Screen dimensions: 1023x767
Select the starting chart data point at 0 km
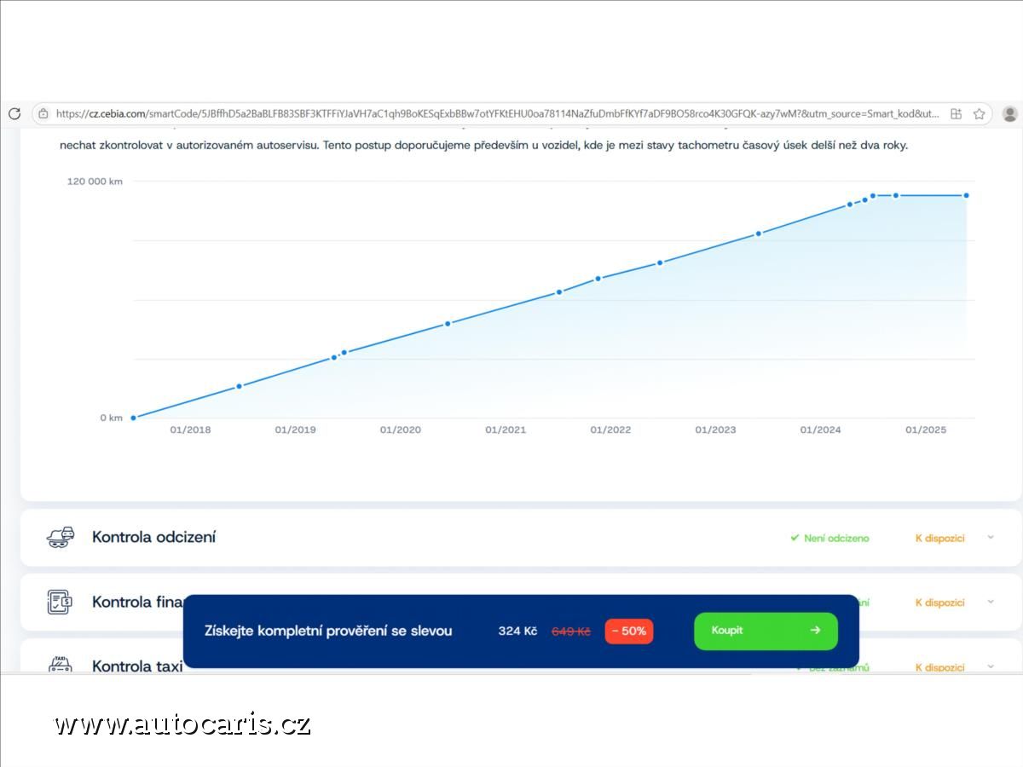click(133, 418)
